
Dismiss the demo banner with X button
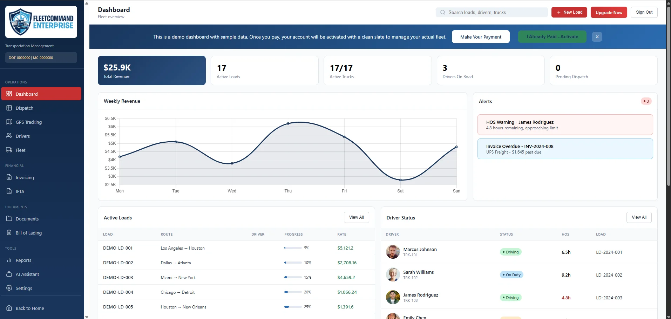point(597,36)
